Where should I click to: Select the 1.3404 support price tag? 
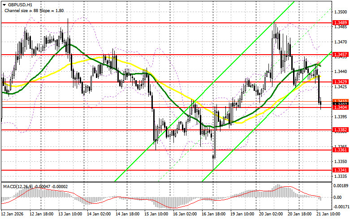(x=339, y=107)
